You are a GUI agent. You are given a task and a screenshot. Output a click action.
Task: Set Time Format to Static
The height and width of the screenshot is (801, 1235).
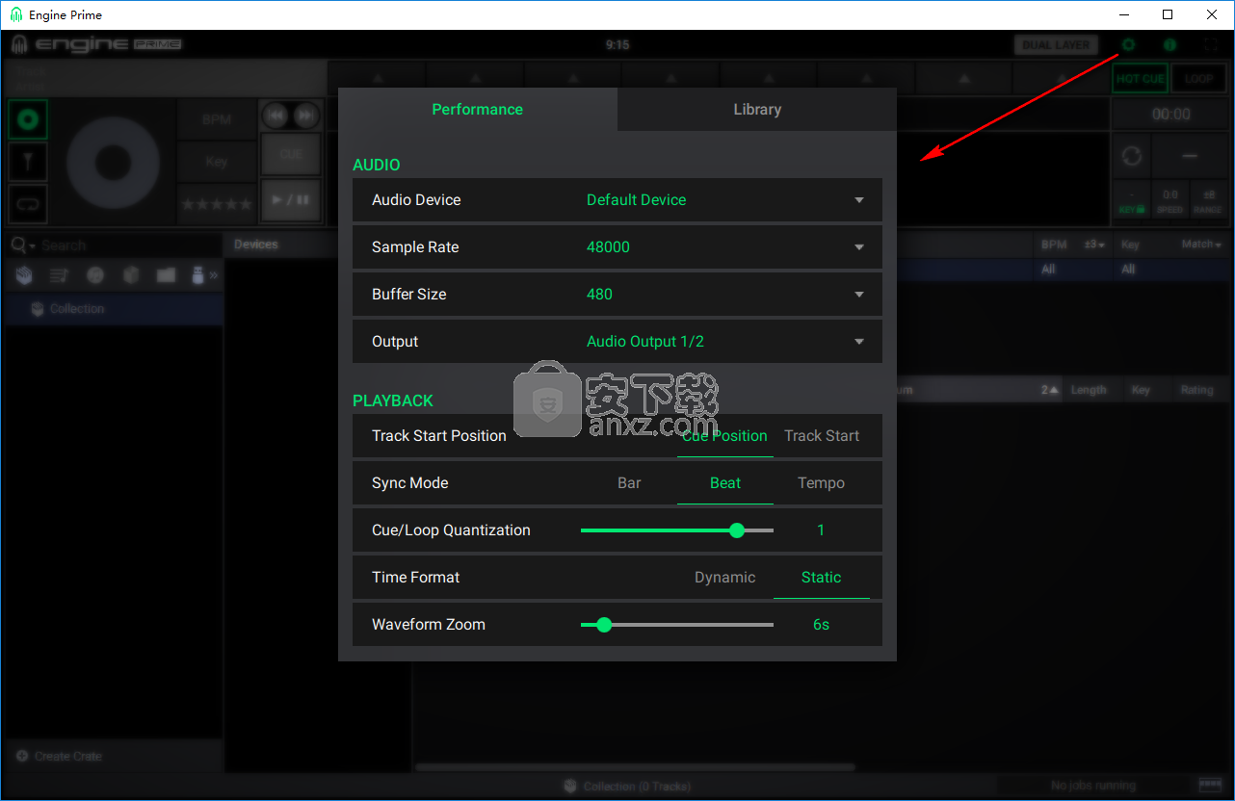822,578
